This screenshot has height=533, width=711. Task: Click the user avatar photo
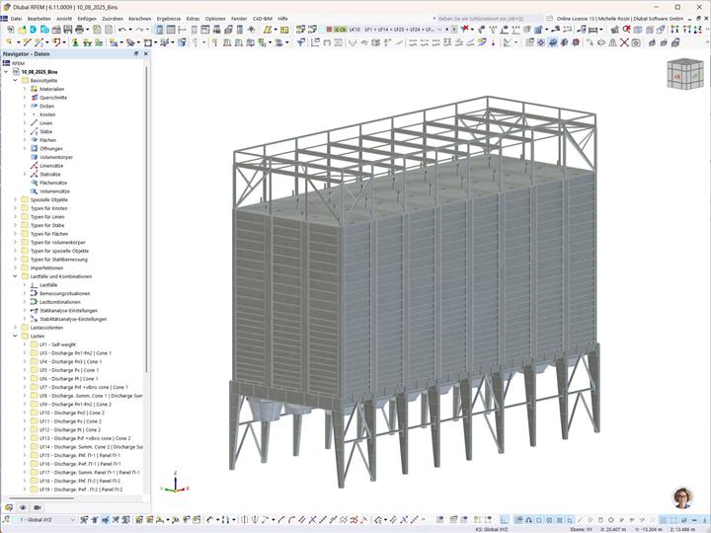click(x=683, y=497)
